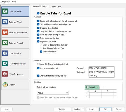Switch to the General & Position tab
Viewport: 126px width, 112px height.
41,6
